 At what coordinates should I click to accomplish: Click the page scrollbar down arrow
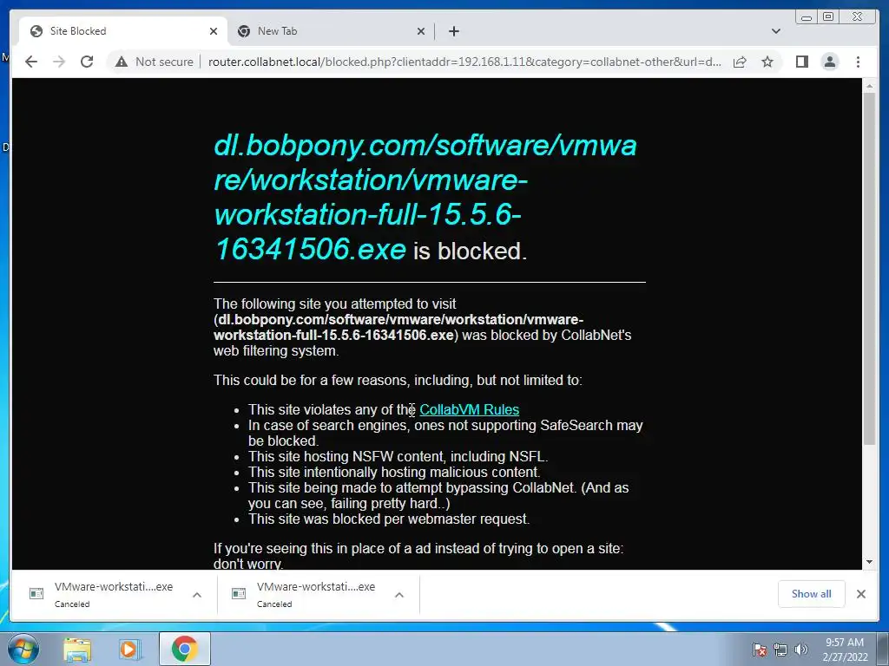click(869, 562)
